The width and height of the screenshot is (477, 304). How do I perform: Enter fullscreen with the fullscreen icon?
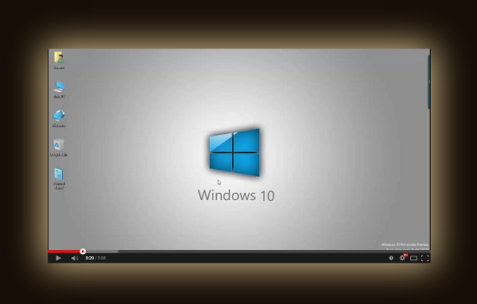point(425,258)
